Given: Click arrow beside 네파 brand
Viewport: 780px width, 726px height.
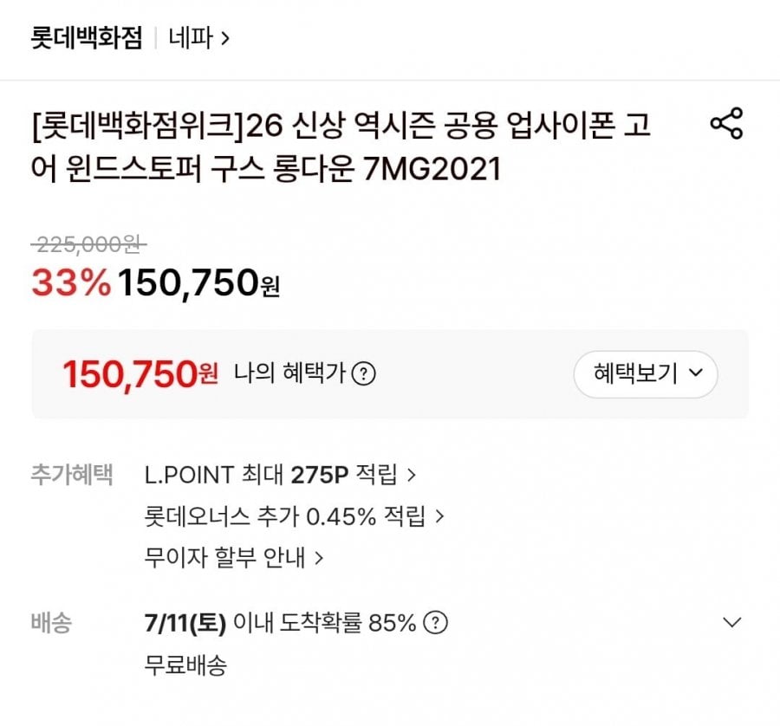Looking at the screenshot, I should [224, 38].
